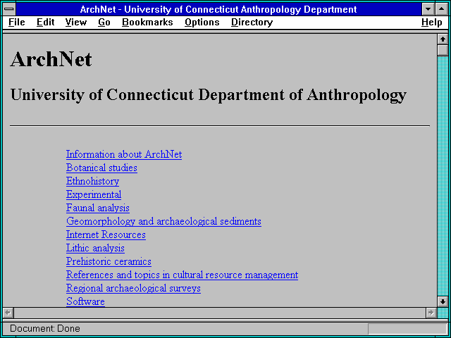Screen dimensions: 451x338
Task: Click the horizontal scrollbar left arrow
Action: [x=8, y=313]
